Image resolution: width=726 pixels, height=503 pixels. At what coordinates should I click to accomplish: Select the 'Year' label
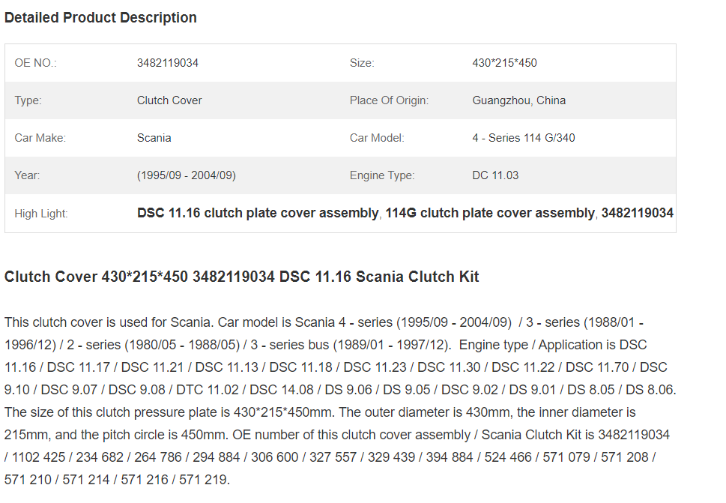[x=27, y=175]
